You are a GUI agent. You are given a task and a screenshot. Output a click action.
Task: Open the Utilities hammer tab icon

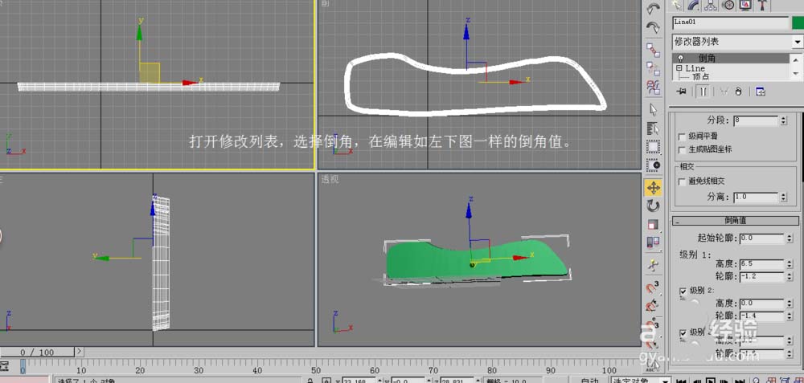tap(763, 5)
